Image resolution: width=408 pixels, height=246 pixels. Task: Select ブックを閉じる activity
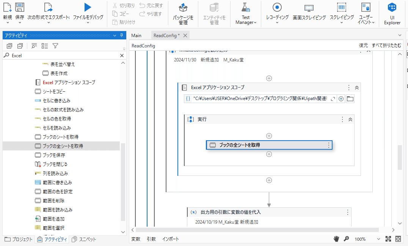51,165
